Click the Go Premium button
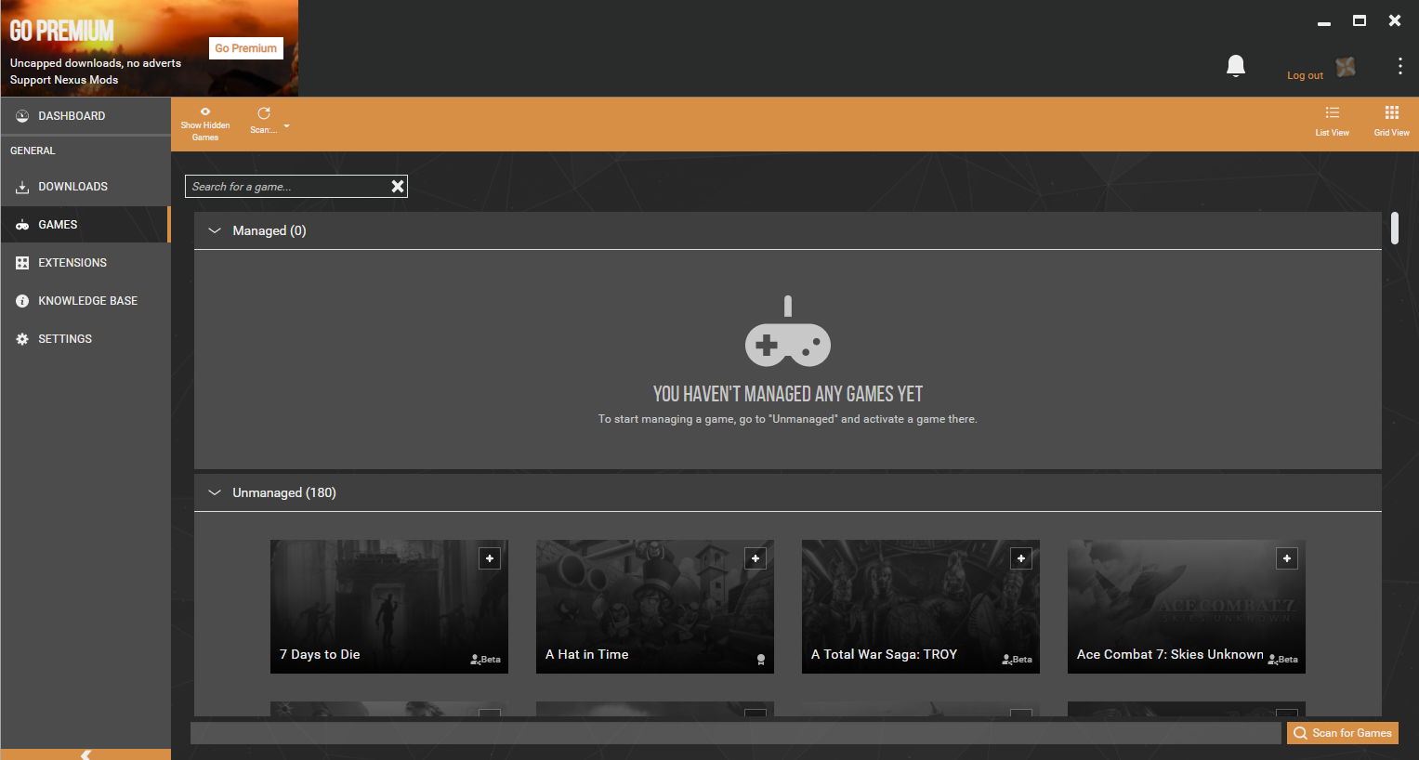Viewport: 1419px width, 760px height. click(x=246, y=48)
